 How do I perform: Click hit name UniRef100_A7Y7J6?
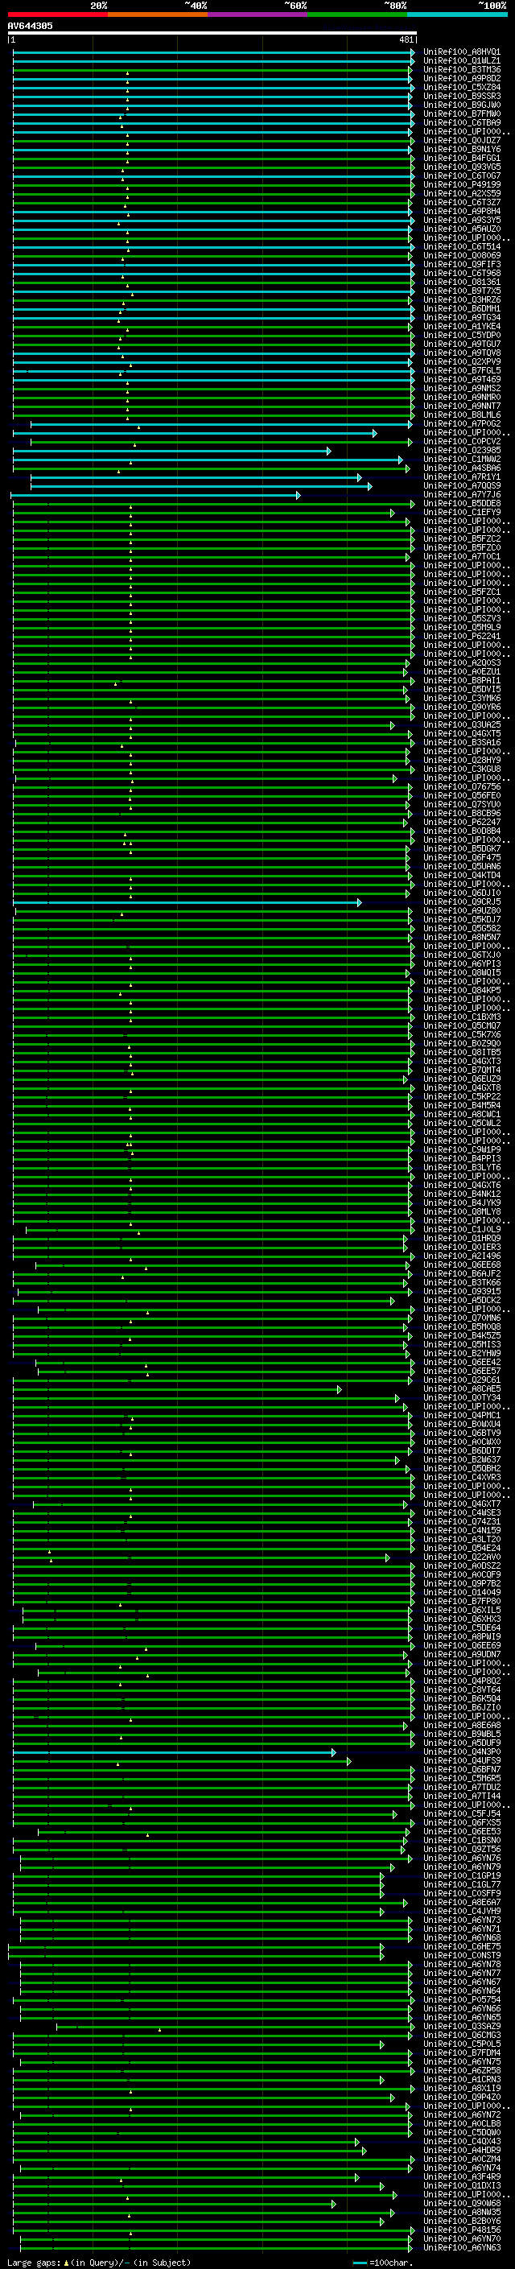pos(462,494)
